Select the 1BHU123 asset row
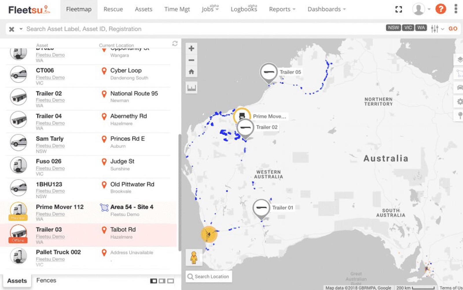463x290 pixels. (88, 190)
